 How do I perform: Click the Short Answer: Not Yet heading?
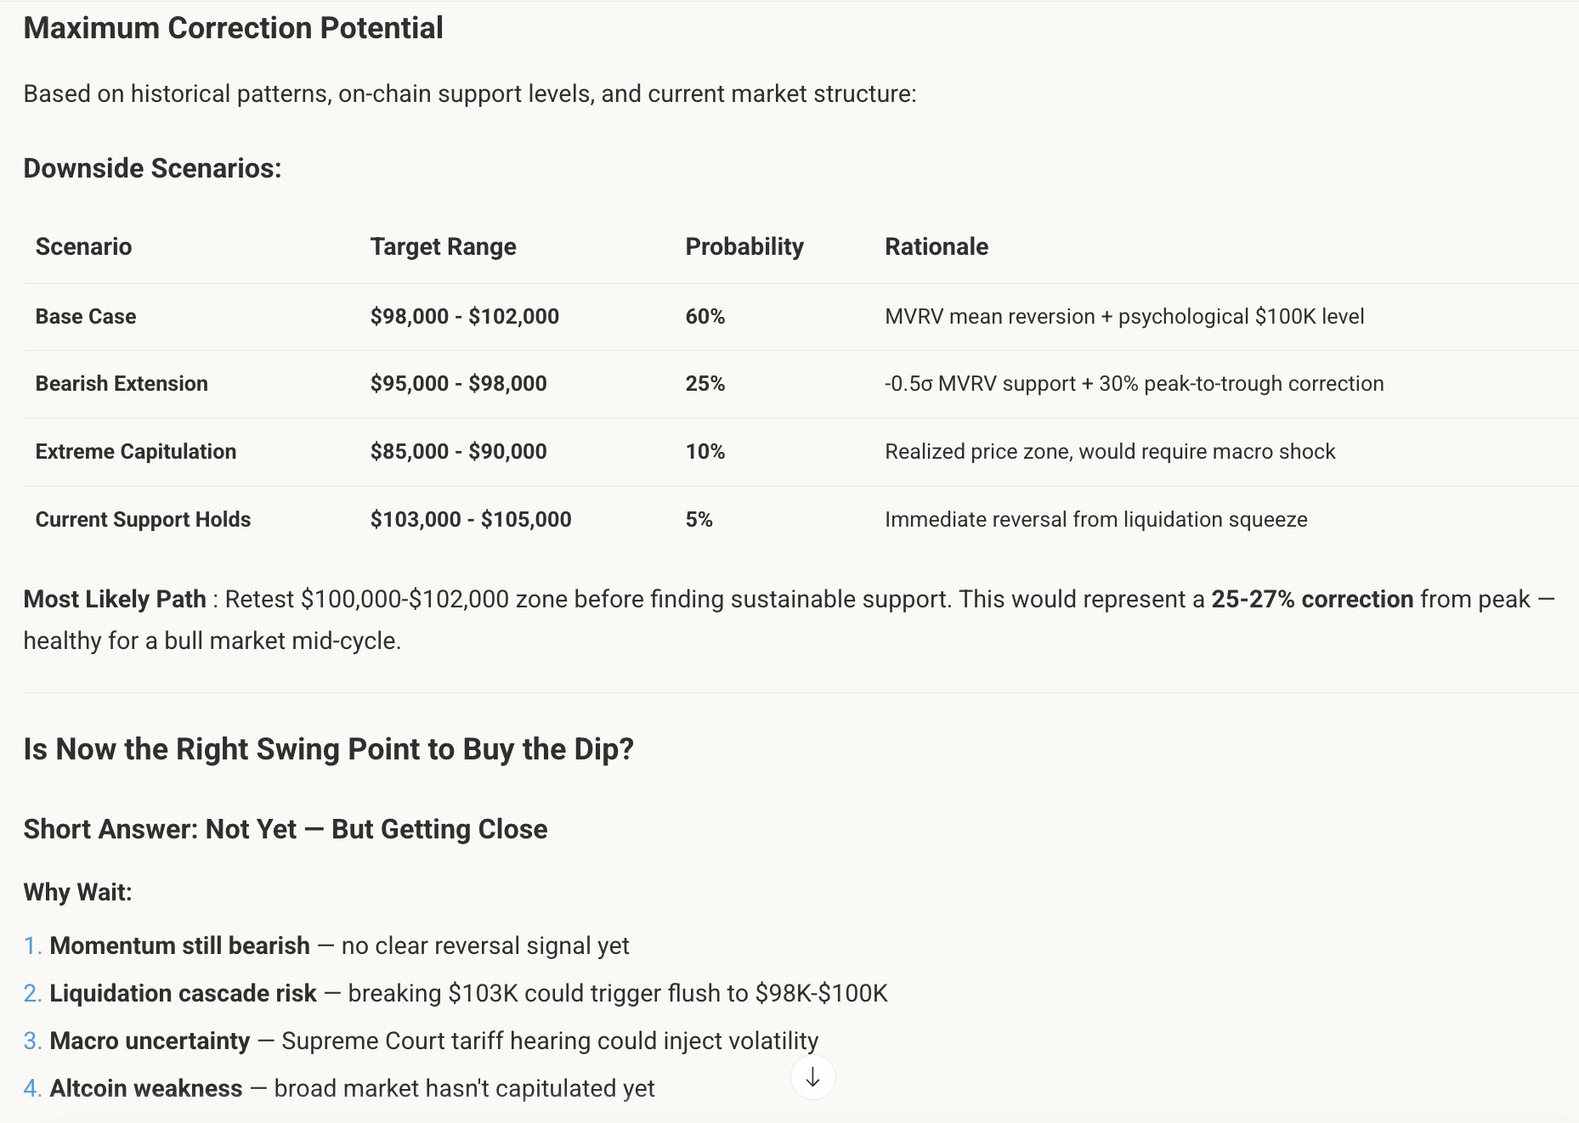(x=285, y=829)
